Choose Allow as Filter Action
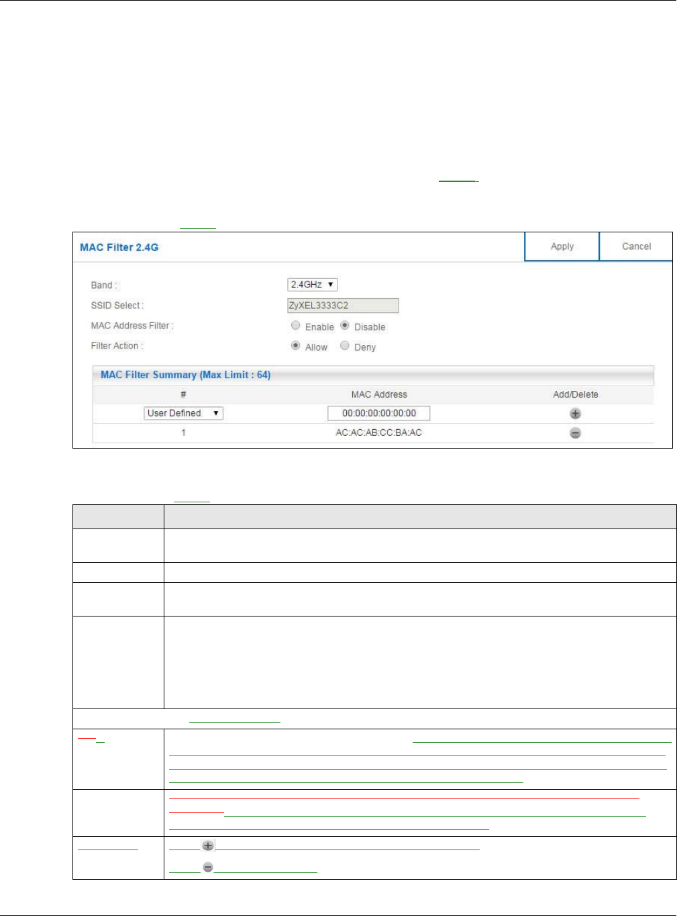This screenshot has width=677, height=916. point(296,346)
